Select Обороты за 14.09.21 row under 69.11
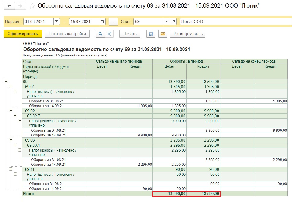292x202 pixels. pyautogui.click(x=46, y=189)
